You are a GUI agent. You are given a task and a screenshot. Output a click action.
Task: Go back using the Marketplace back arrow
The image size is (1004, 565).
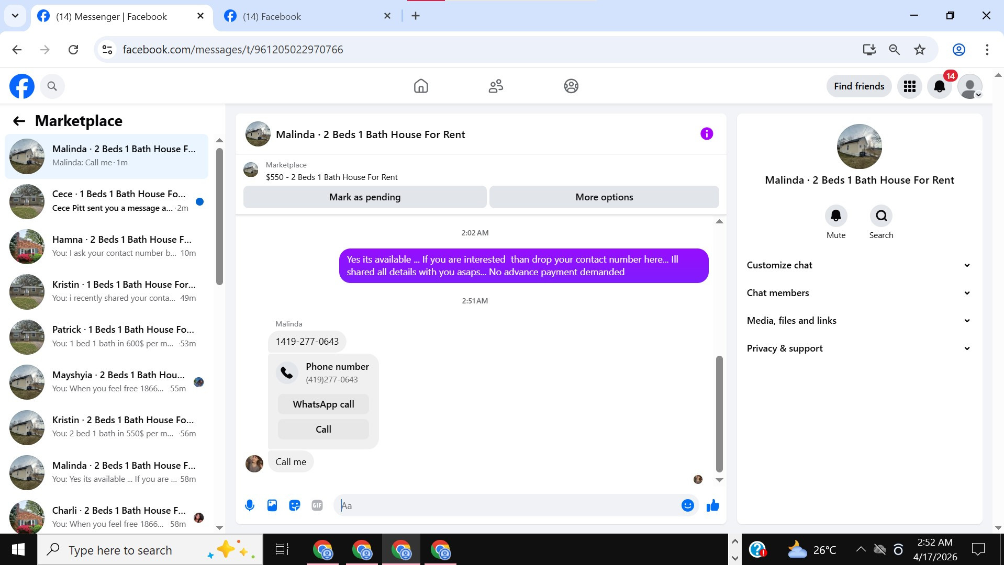click(19, 121)
